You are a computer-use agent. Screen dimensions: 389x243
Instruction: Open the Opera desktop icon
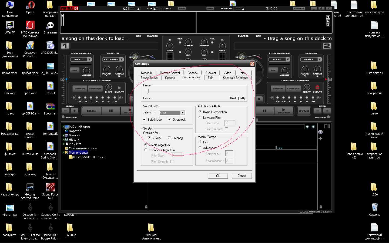coord(30,7)
